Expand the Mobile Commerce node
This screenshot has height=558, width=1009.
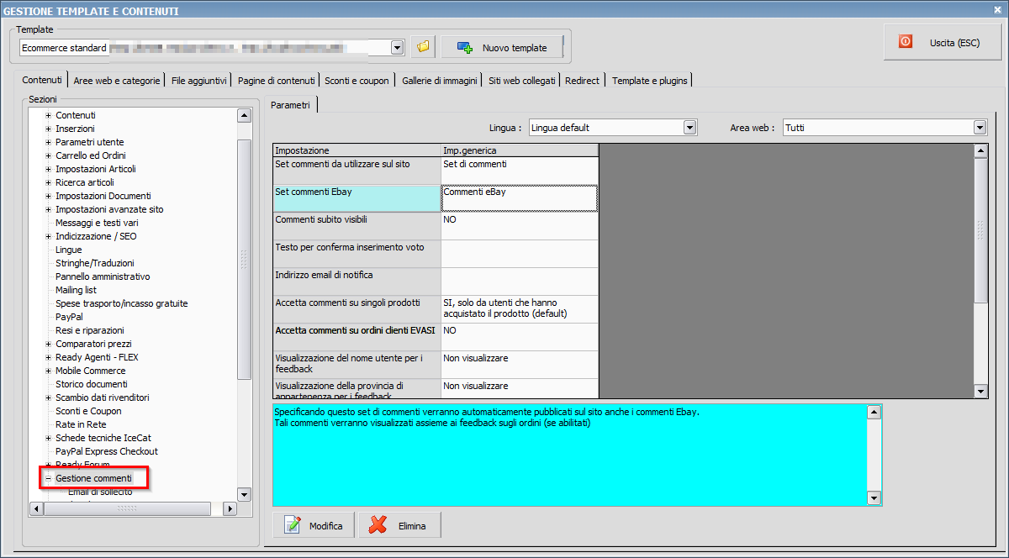point(49,371)
